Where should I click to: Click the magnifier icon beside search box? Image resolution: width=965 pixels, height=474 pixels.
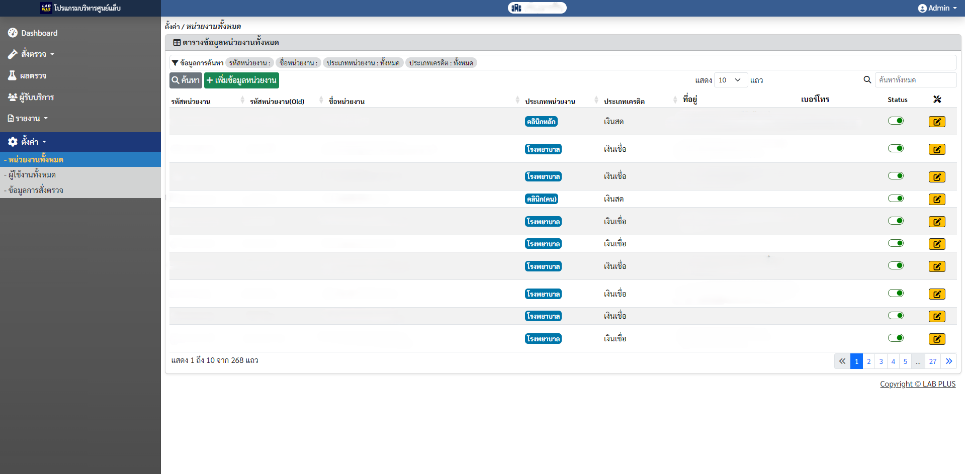point(867,80)
